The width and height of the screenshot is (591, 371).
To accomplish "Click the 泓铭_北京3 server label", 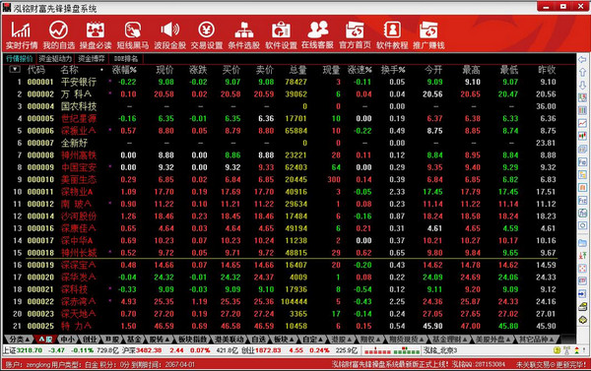I will point(440,350).
